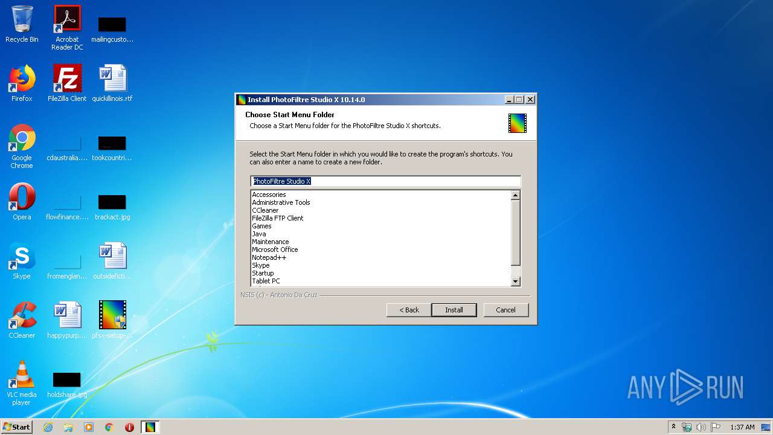This screenshot has width=773, height=435.
Task: Click Chrome icon in the taskbar
Action: pyautogui.click(x=109, y=427)
